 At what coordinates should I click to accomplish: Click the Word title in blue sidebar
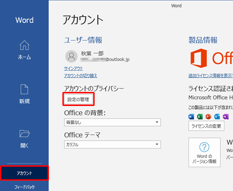coord(24,20)
